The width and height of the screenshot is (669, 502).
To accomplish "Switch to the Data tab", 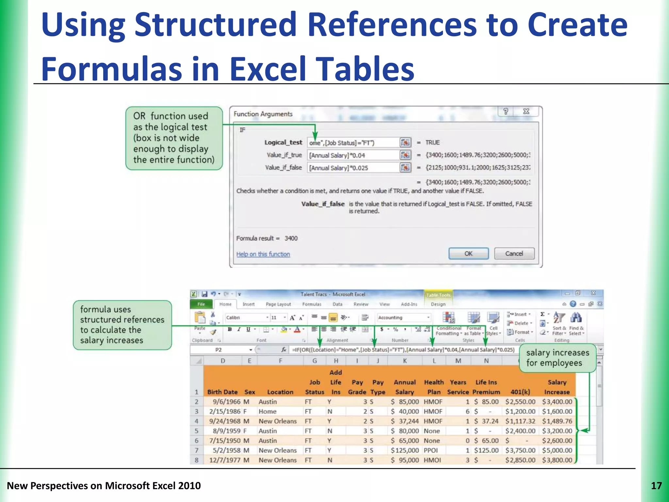I will point(337,304).
